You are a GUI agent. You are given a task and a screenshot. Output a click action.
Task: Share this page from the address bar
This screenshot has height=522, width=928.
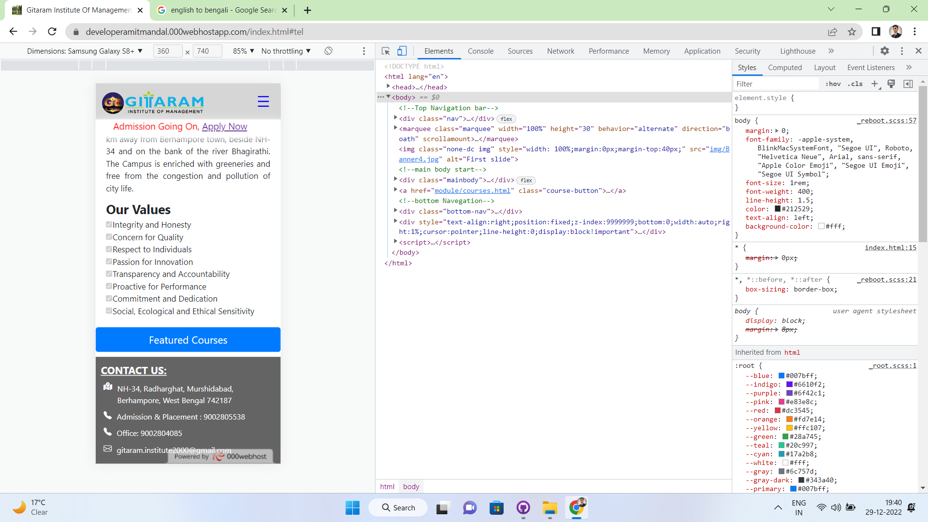[x=832, y=32]
